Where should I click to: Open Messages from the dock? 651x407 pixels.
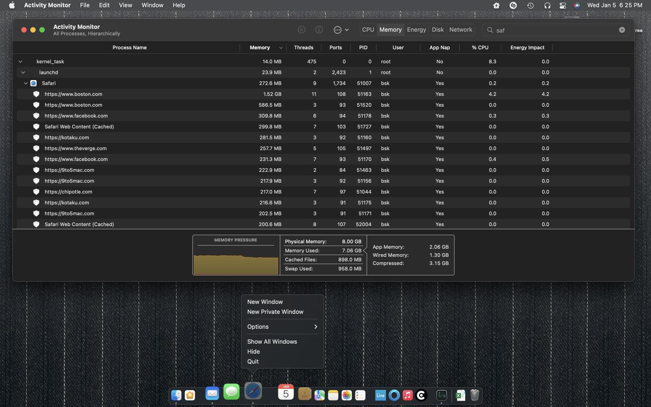[231, 392]
